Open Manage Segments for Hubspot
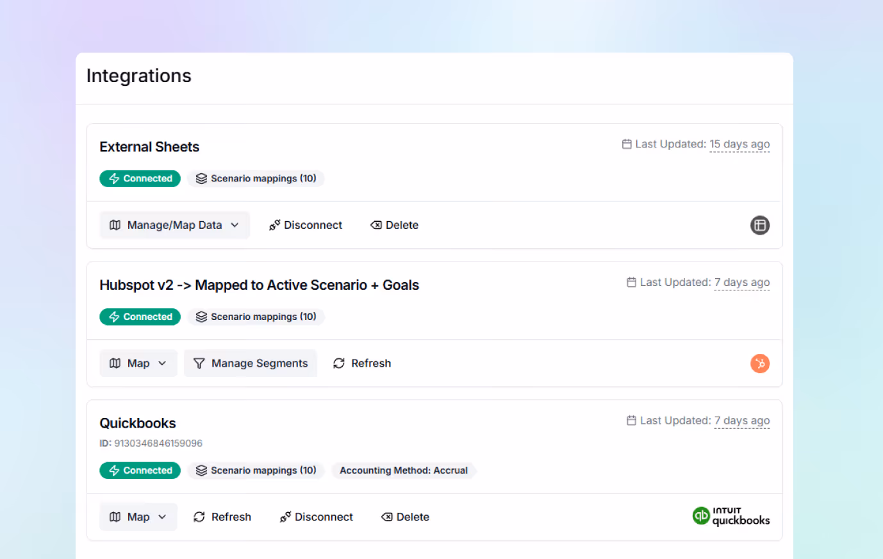This screenshot has width=883, height=559. 251,363
